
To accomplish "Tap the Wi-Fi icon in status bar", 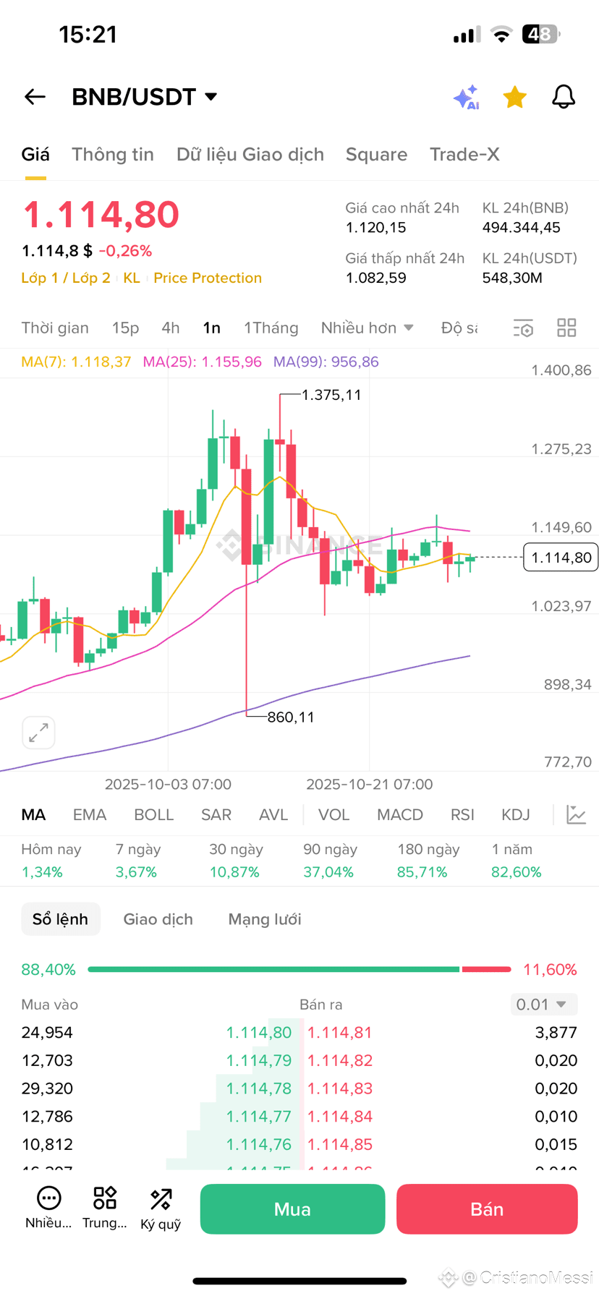I will [501, 34].
